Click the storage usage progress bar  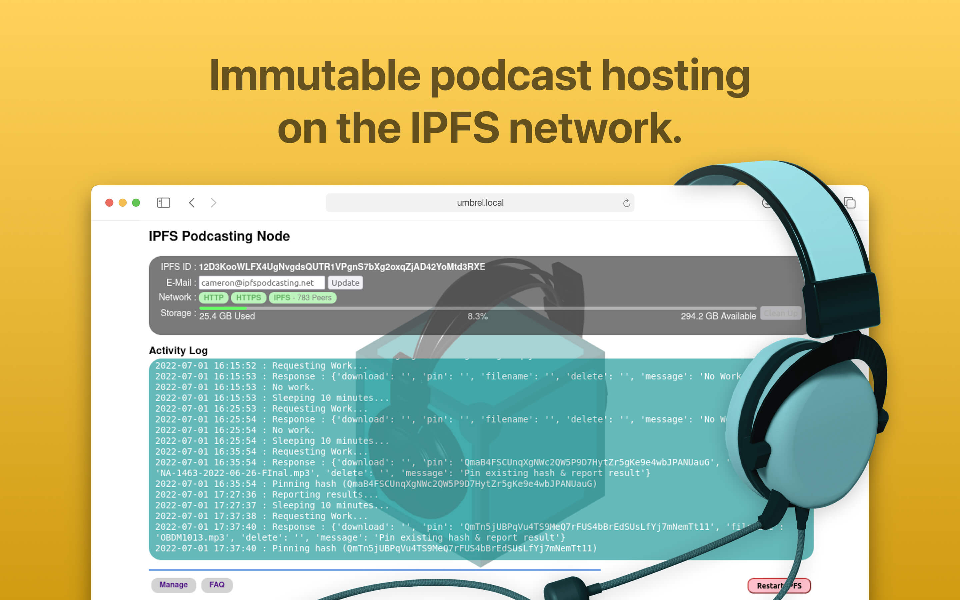476,308
